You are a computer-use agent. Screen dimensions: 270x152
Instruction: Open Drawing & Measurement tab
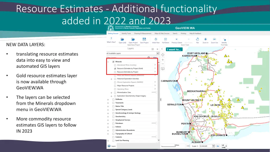[143, 34]
